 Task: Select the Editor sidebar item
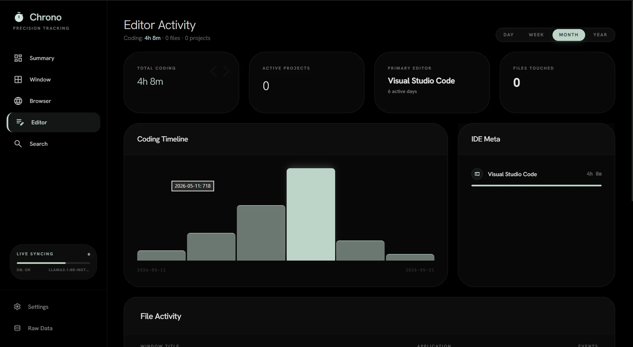(x=53, y=122)
